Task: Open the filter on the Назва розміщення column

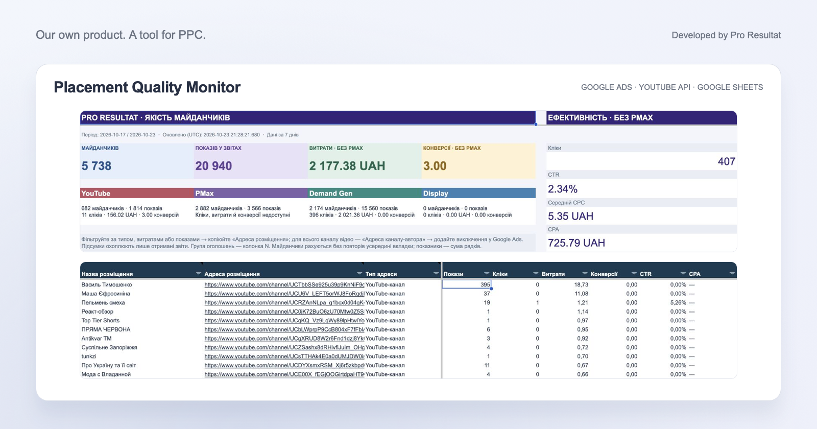Action: pyautogui.click(x=199, y=274)
